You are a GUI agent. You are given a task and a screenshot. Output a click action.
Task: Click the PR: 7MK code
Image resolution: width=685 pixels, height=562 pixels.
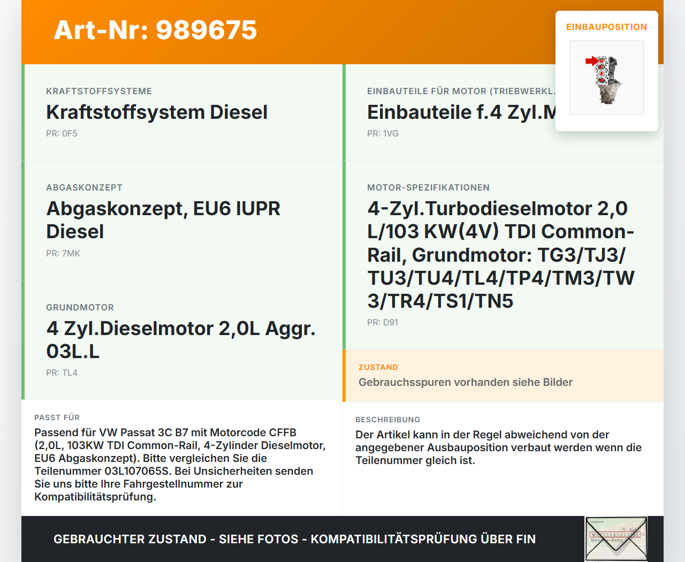pyautogui.click(x=63, y=253)
